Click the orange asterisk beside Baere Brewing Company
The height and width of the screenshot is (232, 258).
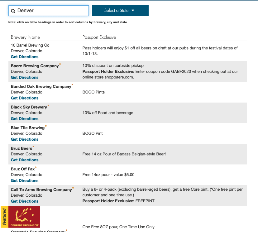[x=60, y=64]
